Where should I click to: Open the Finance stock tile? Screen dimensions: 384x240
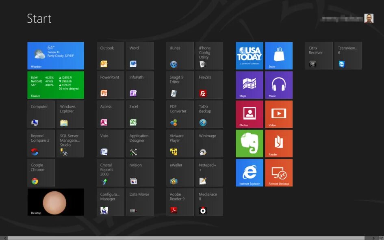56,85
